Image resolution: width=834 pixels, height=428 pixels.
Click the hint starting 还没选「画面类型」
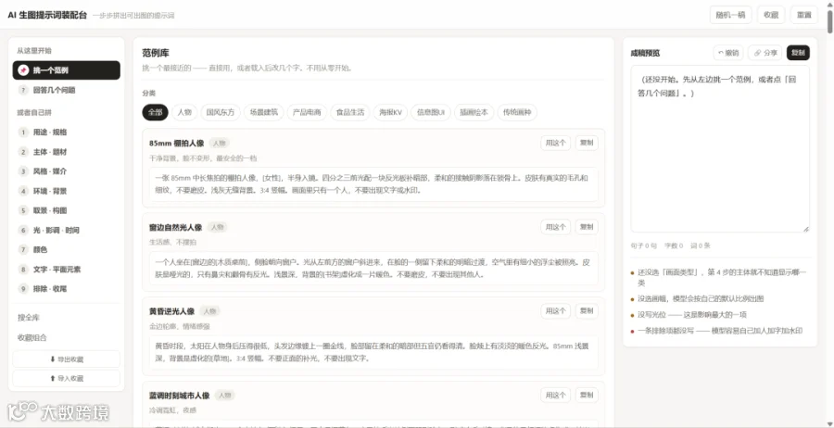[x=722, y=278]
